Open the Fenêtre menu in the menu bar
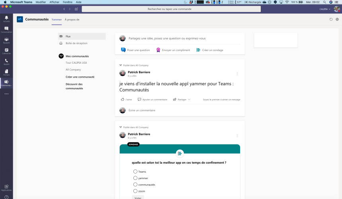 click(67, 2)
